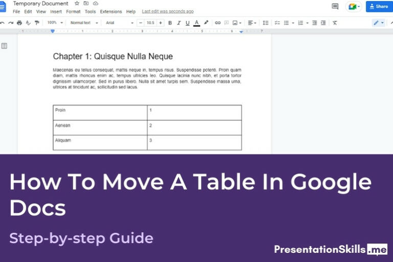This screenshot has height=262, width=393.
Task: Open the highlight color picker
Action: (x=206, y=23)
